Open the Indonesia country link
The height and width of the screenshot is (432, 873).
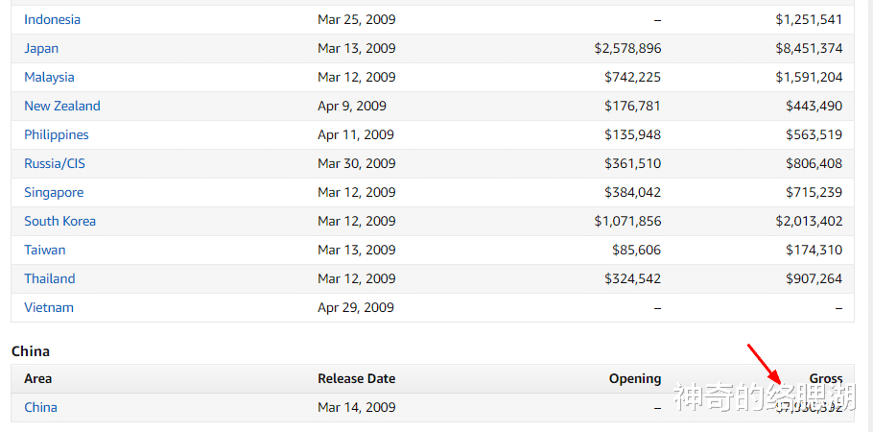click(52, 19)
